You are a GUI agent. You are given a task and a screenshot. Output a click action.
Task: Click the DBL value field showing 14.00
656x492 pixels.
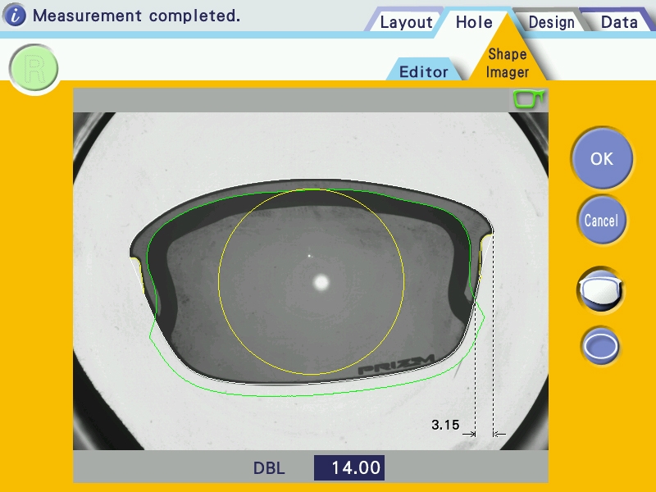[349, 468]
